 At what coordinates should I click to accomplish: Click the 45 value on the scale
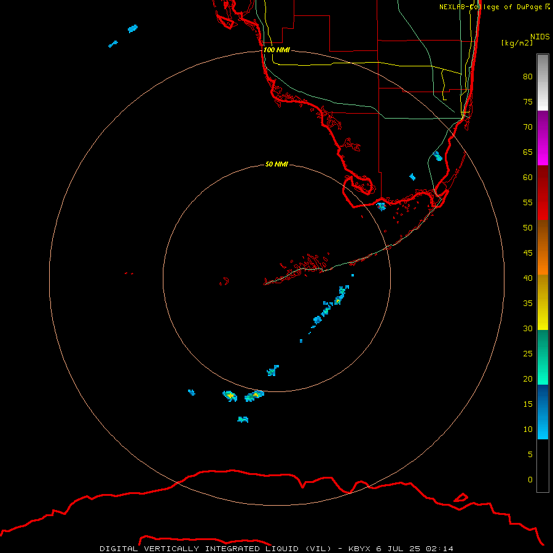coord(528,253)
